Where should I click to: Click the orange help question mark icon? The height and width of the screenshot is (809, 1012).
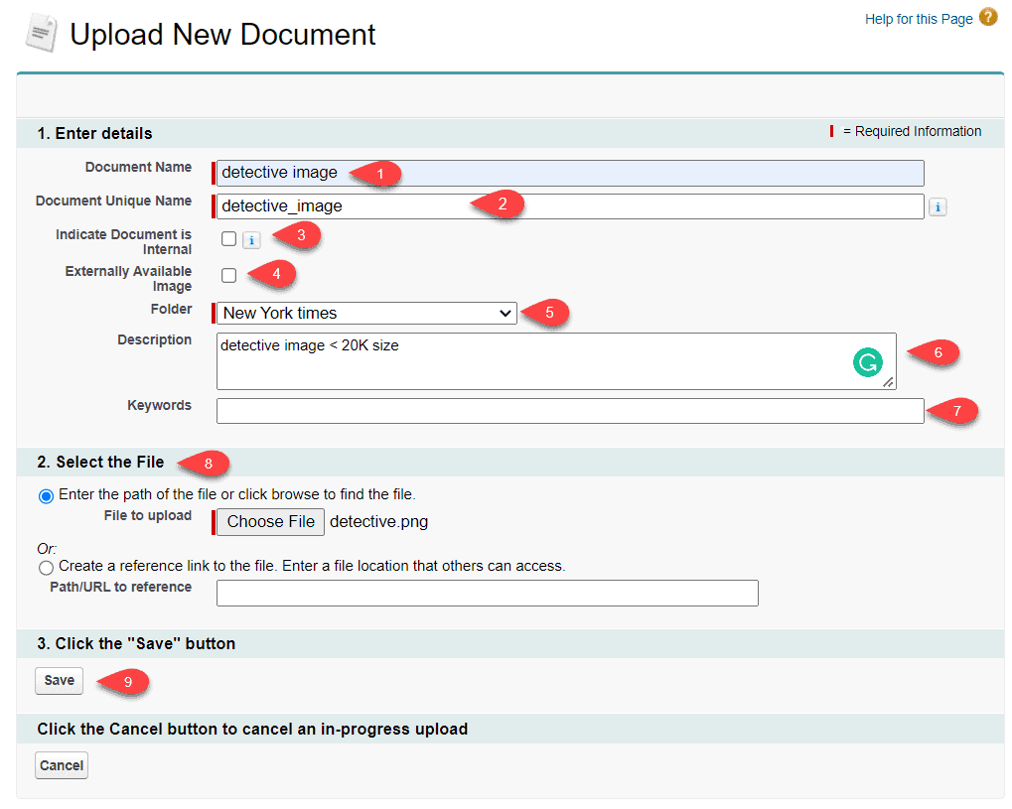pyautogui.click(x=985, y=17)
